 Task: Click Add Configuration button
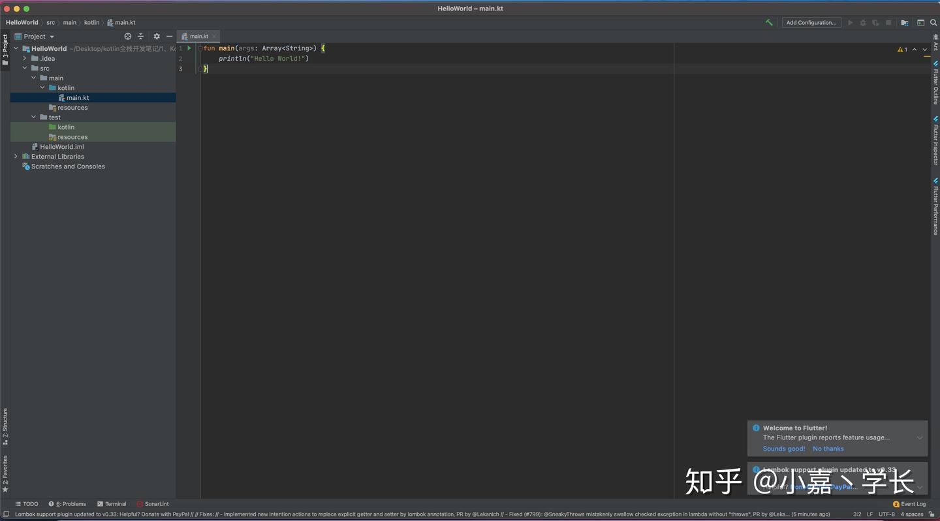click(x=811, y=22)
